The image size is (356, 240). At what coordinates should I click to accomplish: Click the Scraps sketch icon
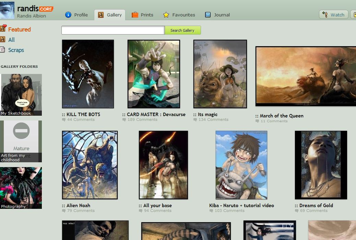[2, 50]
